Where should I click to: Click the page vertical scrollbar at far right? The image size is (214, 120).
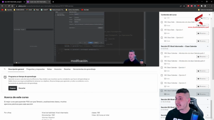pos(213,53)
